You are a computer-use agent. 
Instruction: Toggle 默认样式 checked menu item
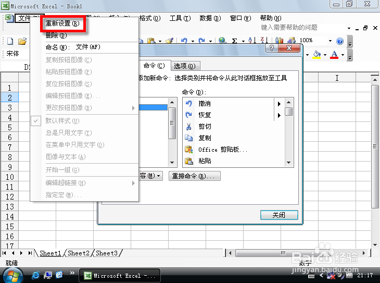click(84, 120)
